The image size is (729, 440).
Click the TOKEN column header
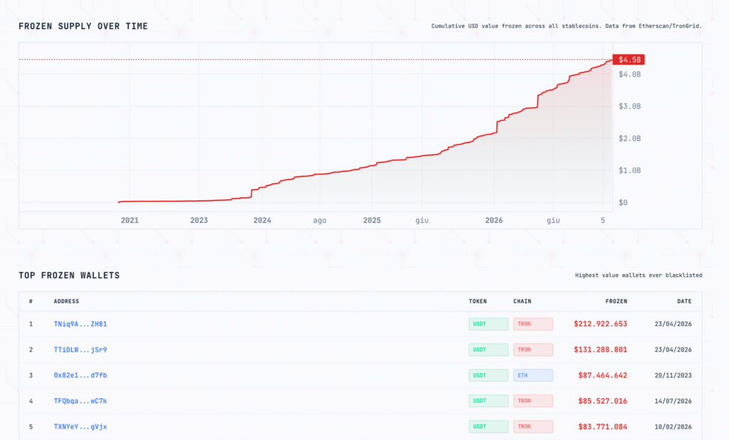(x=478, y=301)
